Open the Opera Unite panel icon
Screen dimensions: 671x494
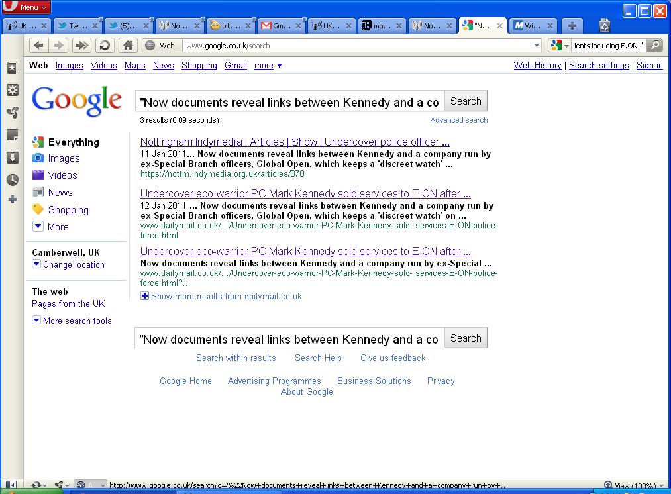[x=12, y=112]
